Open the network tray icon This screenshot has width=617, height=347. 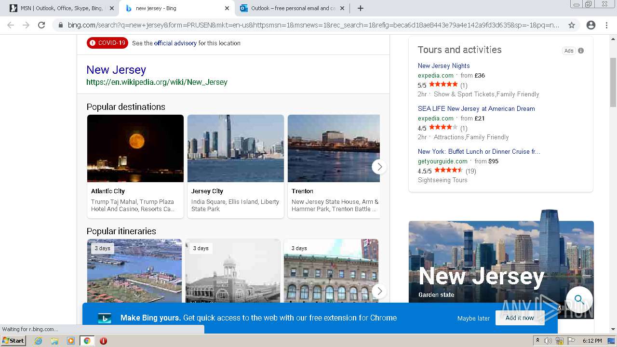coord(560,341)
